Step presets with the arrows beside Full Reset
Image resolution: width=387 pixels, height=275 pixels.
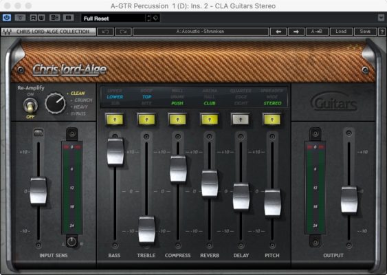click(x=148, y=18)
